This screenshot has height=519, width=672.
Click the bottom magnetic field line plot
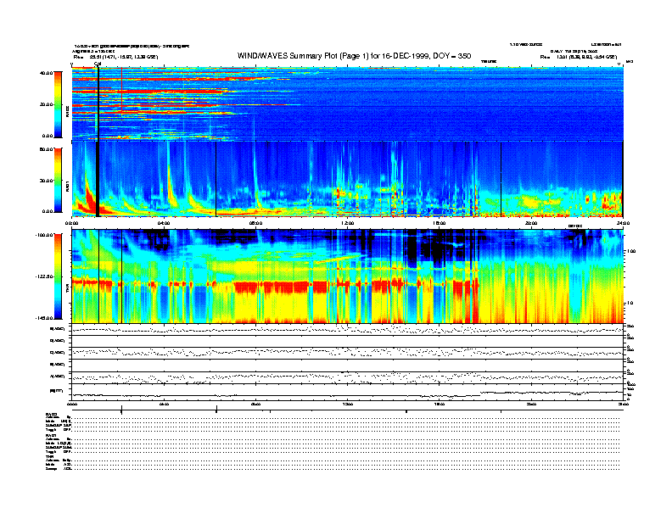tap(347, 393)
